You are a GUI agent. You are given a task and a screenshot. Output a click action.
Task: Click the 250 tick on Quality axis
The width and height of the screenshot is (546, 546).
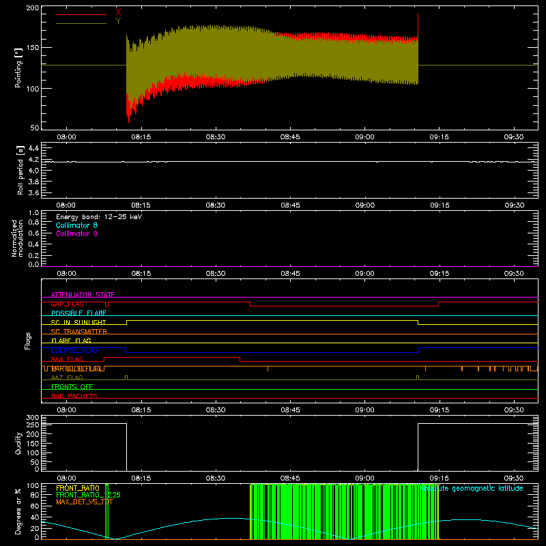point(33,425)
